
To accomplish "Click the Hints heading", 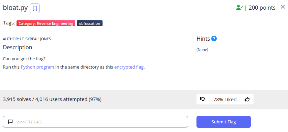I will [203, 39].
